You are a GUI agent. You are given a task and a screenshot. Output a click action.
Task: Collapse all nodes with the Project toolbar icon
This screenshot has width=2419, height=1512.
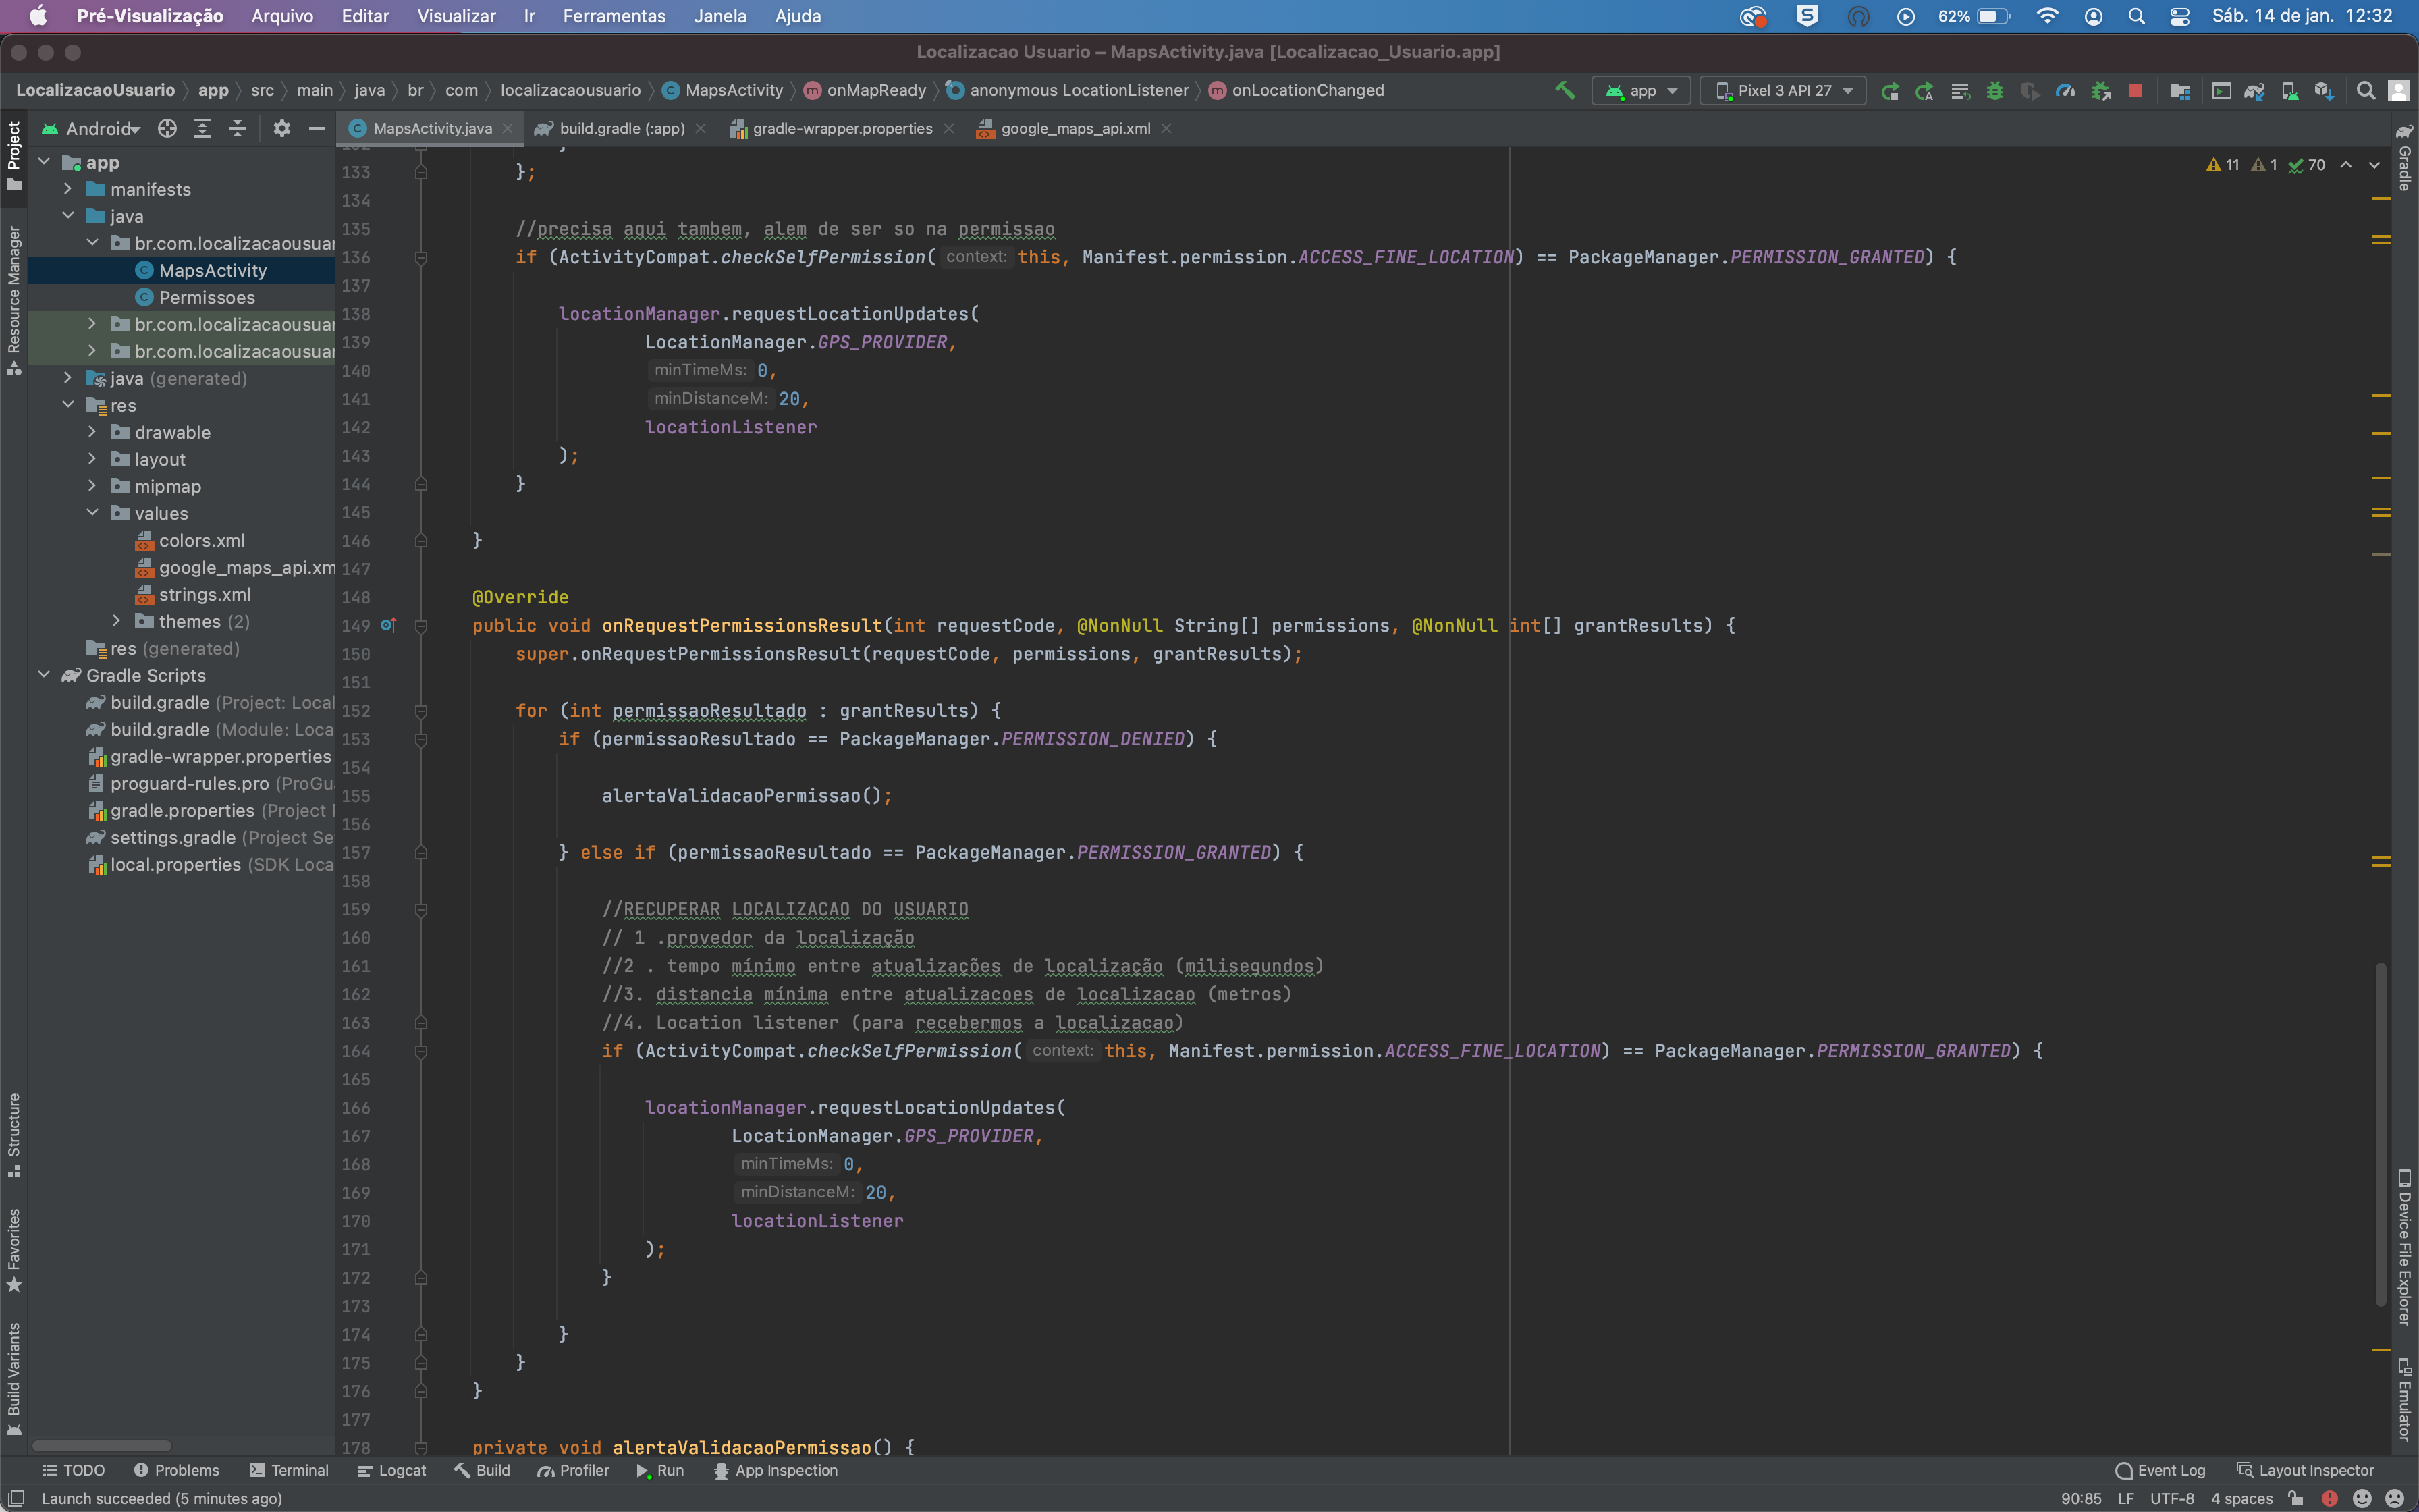pos(237,128)
